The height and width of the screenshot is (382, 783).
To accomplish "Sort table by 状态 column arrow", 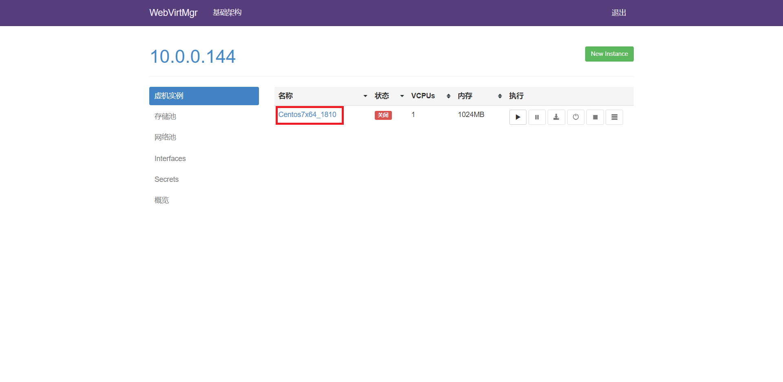I will pyautogui.click(x=402, y=96).
